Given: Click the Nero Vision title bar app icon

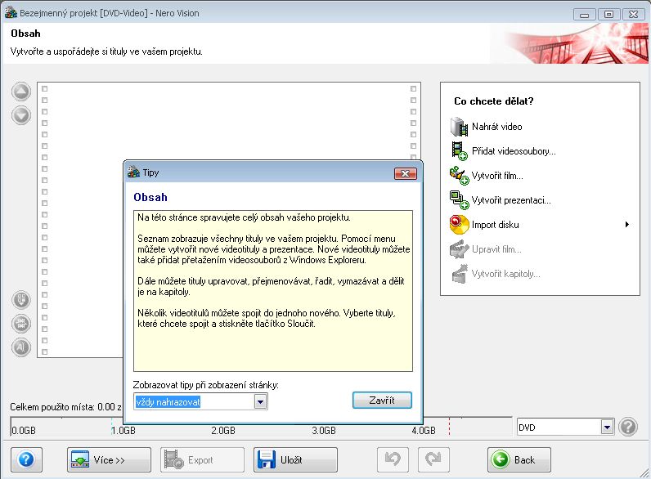Looking at the screenshot, I should [11, 13].
